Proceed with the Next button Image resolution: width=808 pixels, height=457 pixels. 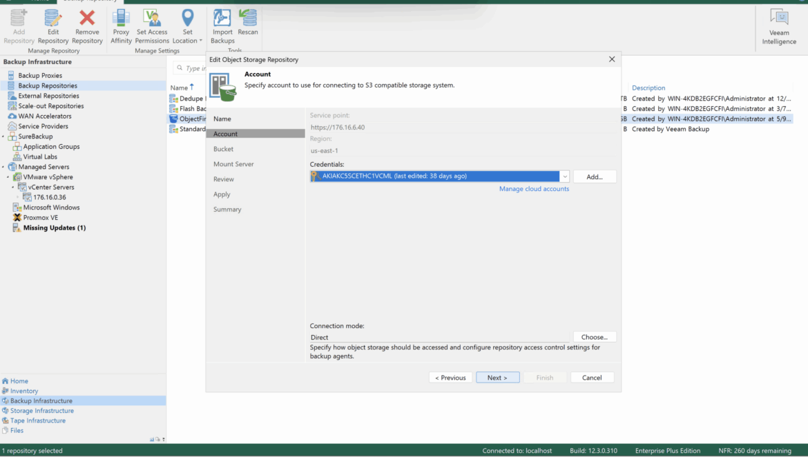[498, 378]
